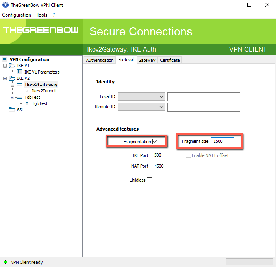Click the status bar progress box
Image resolution: width=276 pixels, height=267 pixels.
[x=249, y=262]
